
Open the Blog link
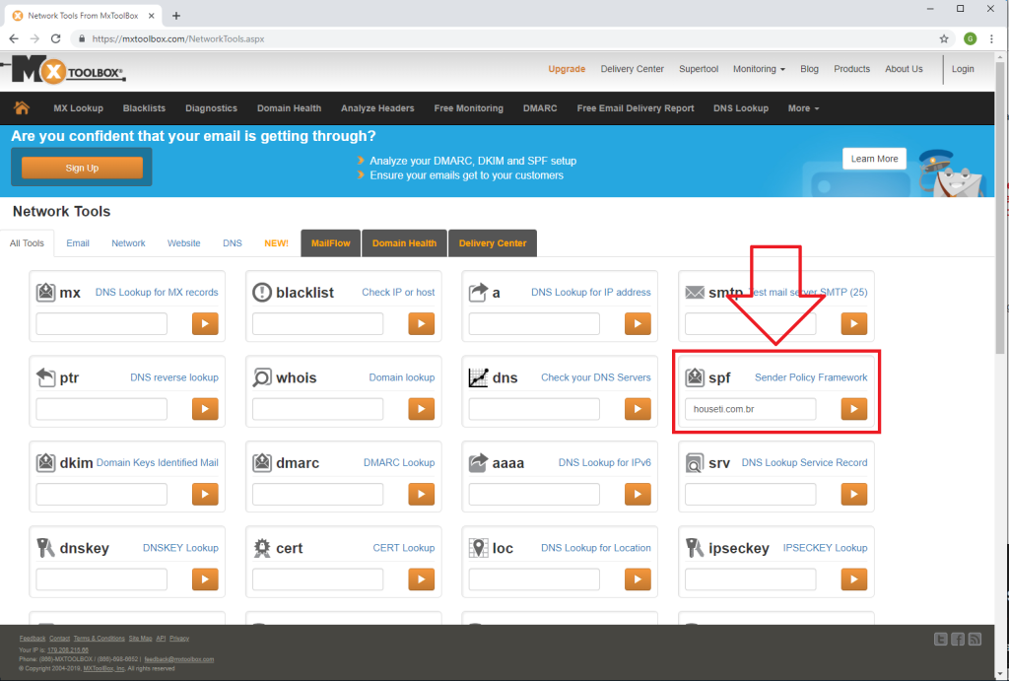click(x=810, y=69)
